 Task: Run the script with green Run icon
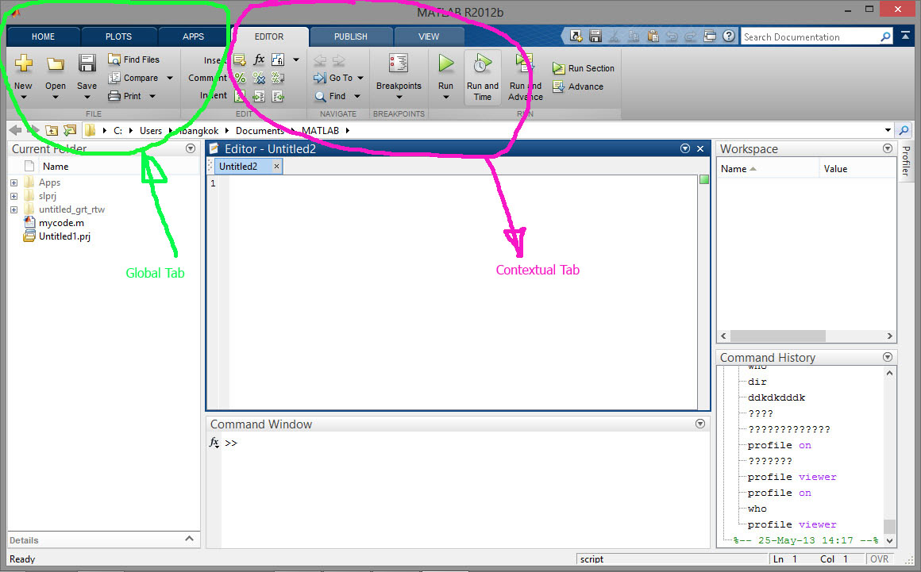446,63
